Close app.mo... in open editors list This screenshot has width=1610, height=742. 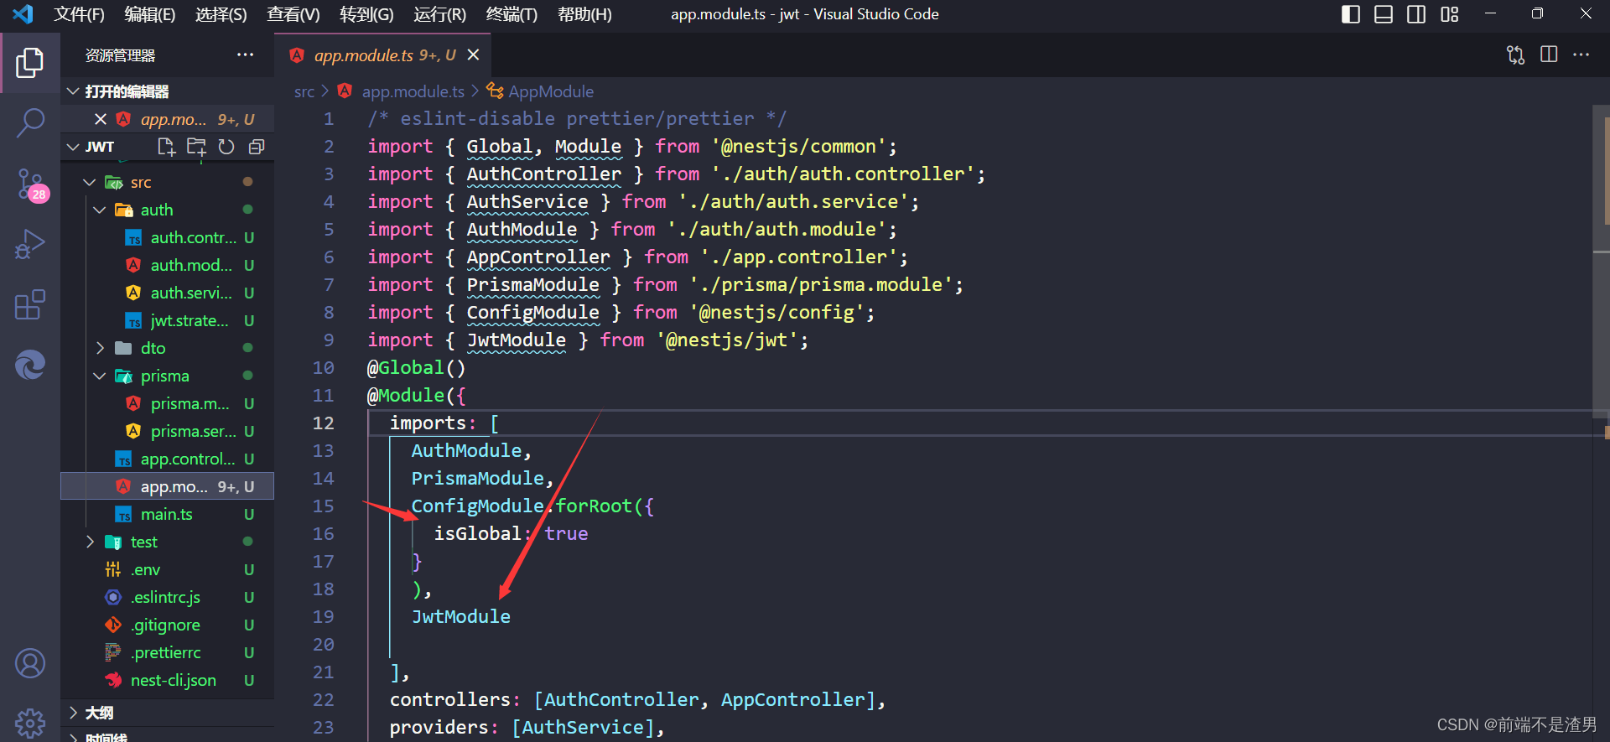tap(101, 119)
